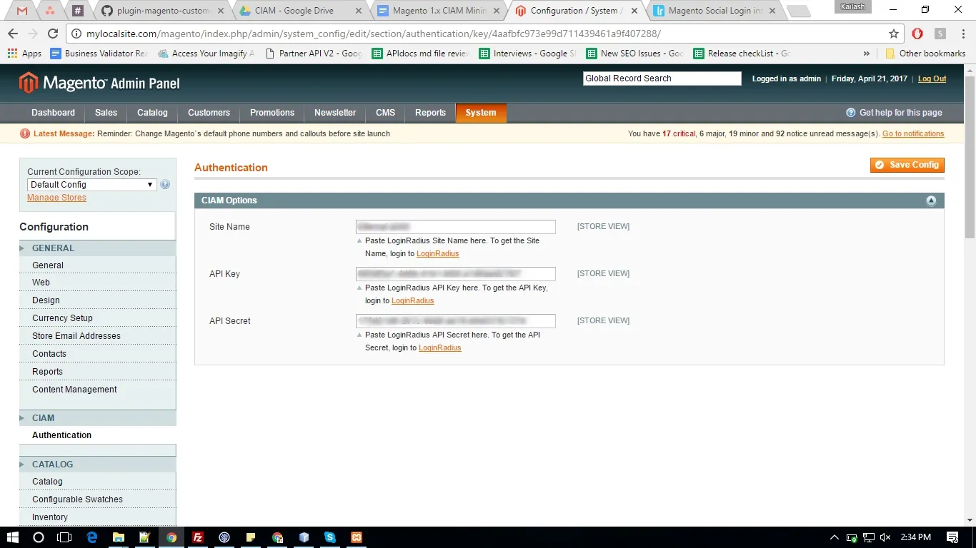Open XAMPP from the taskbar

click(x=357, y=537)
